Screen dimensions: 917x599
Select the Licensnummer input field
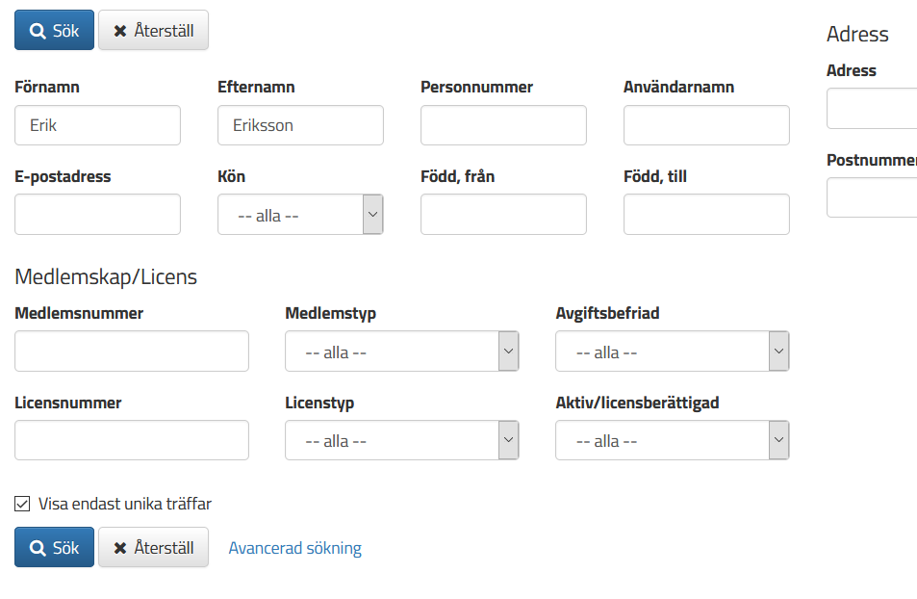(x=132, y=440)
